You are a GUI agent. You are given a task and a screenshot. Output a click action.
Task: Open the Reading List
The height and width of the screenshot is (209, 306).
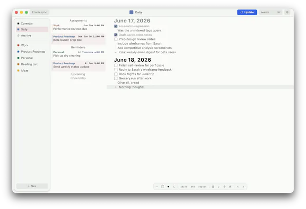point(32,64)
